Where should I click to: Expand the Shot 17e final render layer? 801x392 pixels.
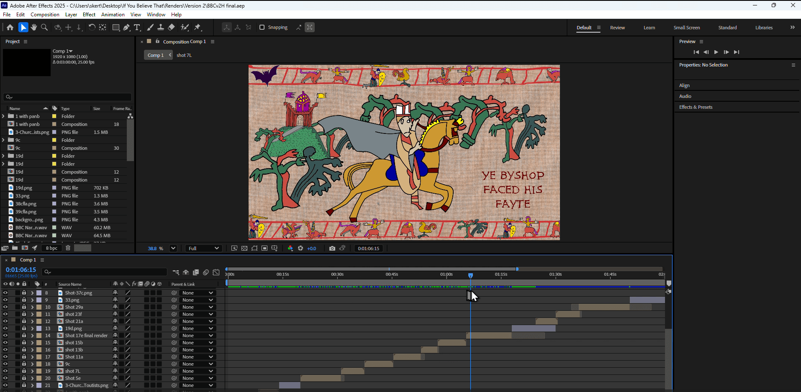pyautogui.click(x=32, y=336)
